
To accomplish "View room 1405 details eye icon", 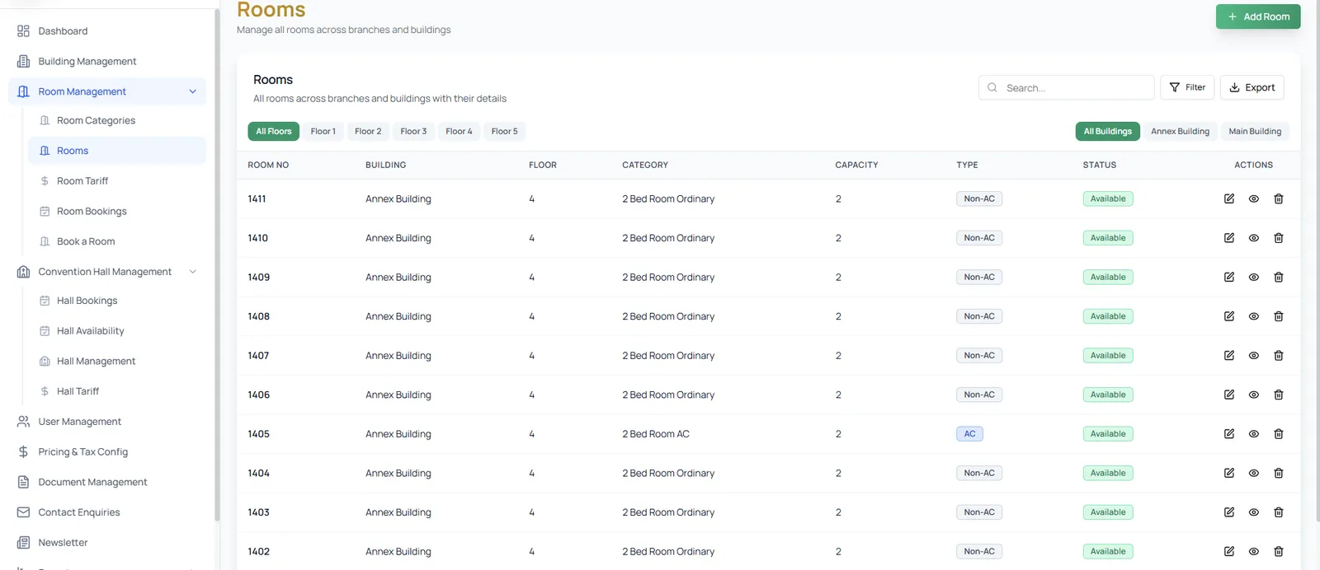I will (x=1254, y=434).
